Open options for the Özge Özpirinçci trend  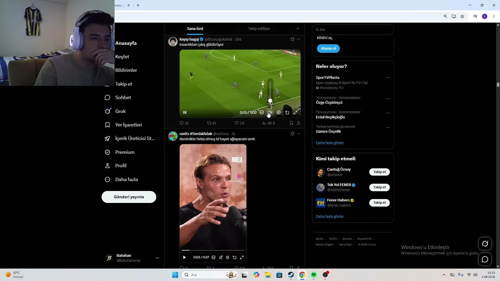(387, 99)
